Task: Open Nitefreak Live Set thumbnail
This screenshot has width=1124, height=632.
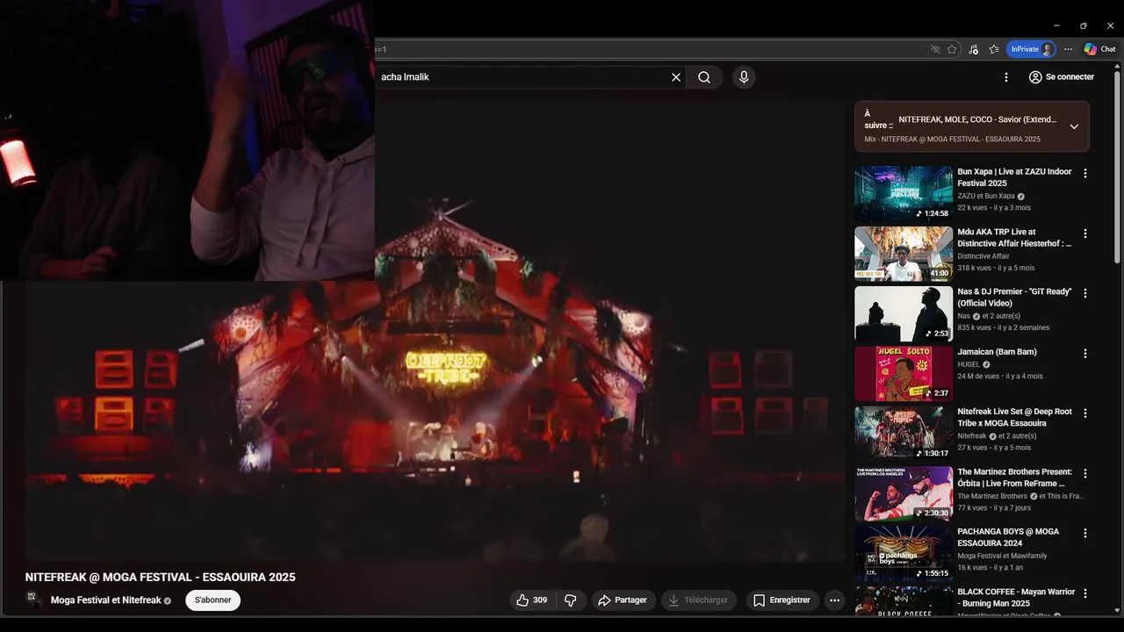Action: [904, 434]
